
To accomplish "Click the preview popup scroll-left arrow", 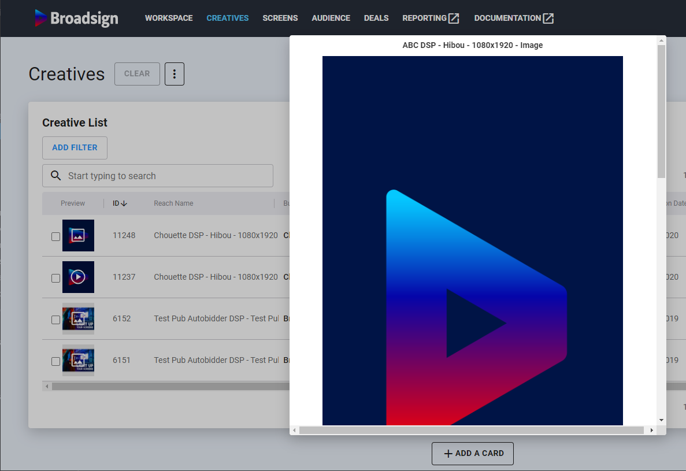I will [294, 431].
